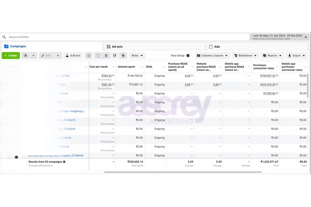Open the A/B test tool

(73, 56)
